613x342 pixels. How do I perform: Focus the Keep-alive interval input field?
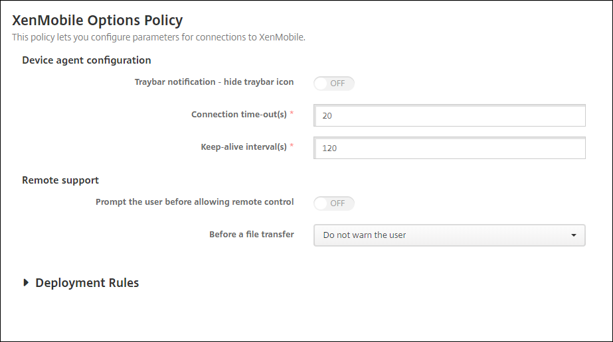pyautogui.click(x=449, y=148)
